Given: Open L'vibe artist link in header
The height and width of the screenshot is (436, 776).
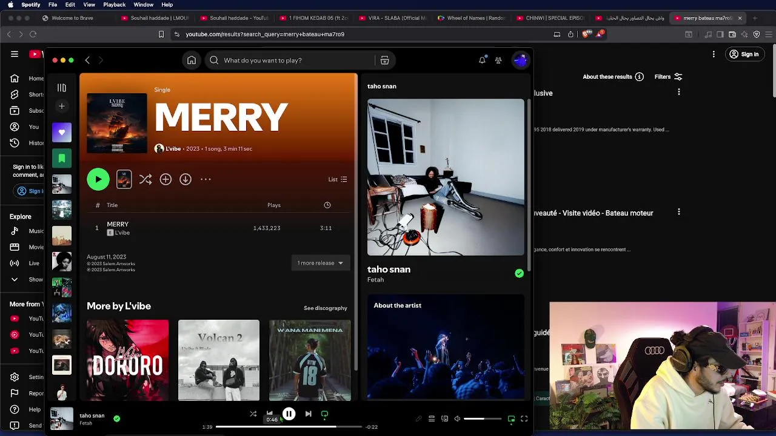Looking at the screenshot, I should [x=173, y=148].
